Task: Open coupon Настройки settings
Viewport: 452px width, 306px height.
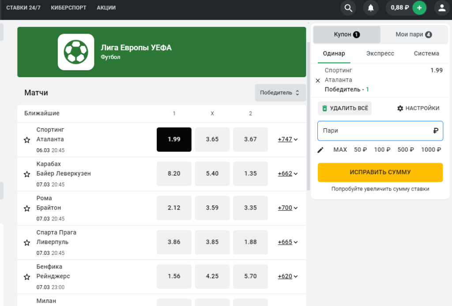Action: point(418,108)
